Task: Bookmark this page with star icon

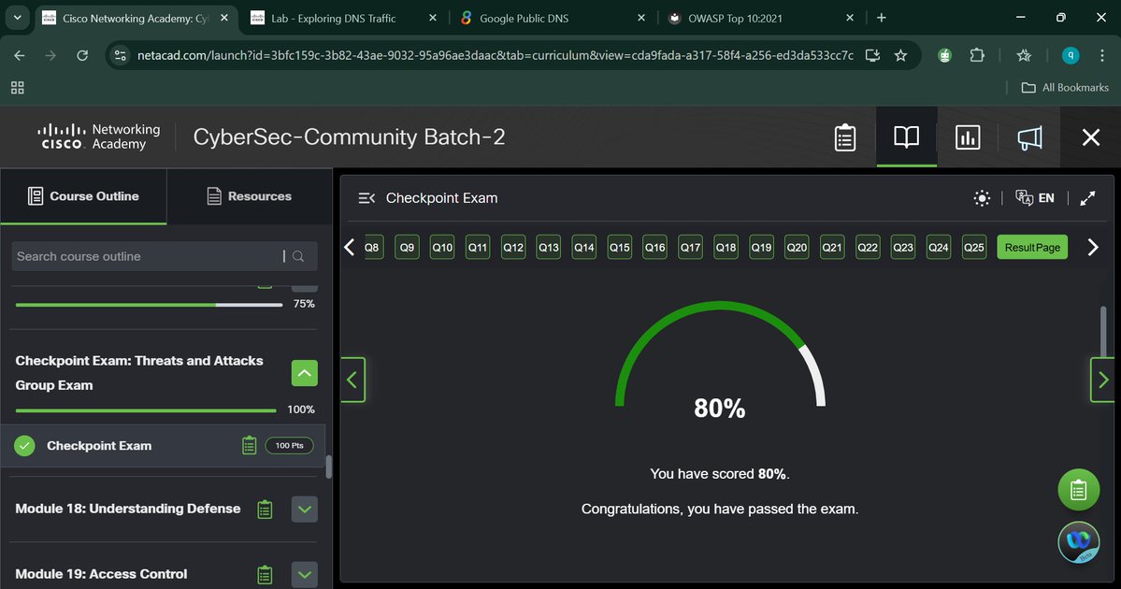Action: tap(900, 55)
